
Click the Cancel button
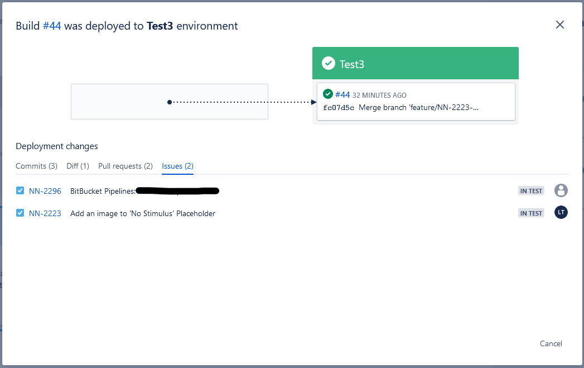pyautogui.click(x=551, y=343)
